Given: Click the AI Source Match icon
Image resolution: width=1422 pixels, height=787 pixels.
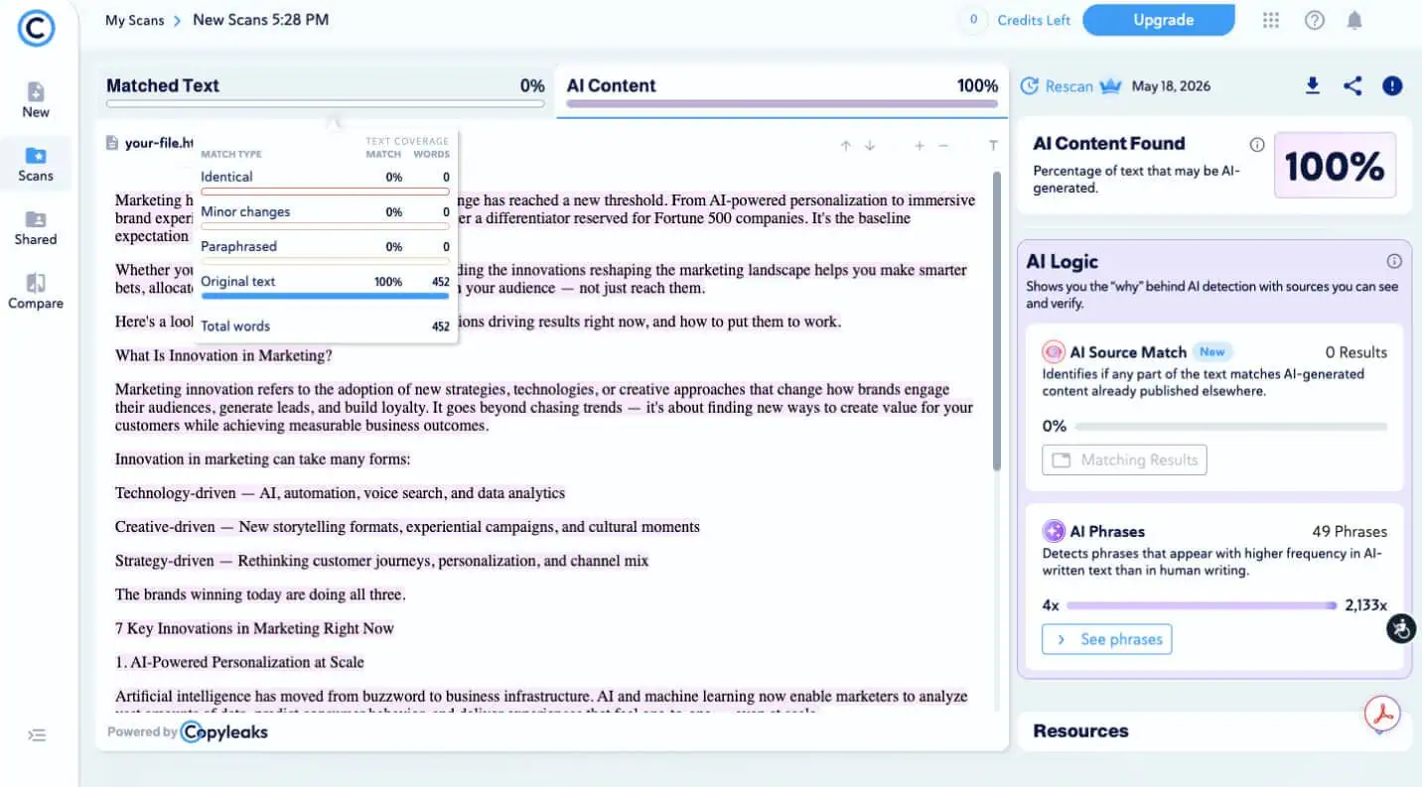Looking at the screenshot, I should tap(1053, 352).
